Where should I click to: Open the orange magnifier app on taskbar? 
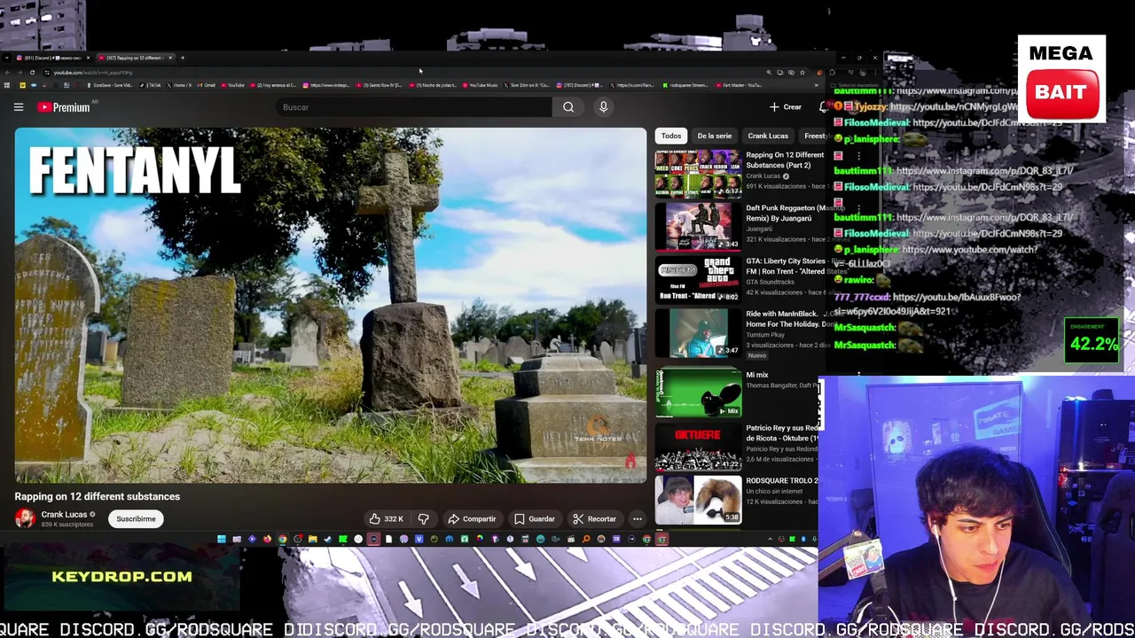(x=586, y=539)
